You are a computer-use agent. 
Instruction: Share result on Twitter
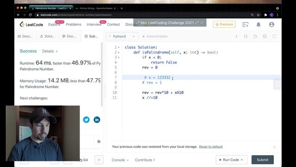click(x=86, y=120)
